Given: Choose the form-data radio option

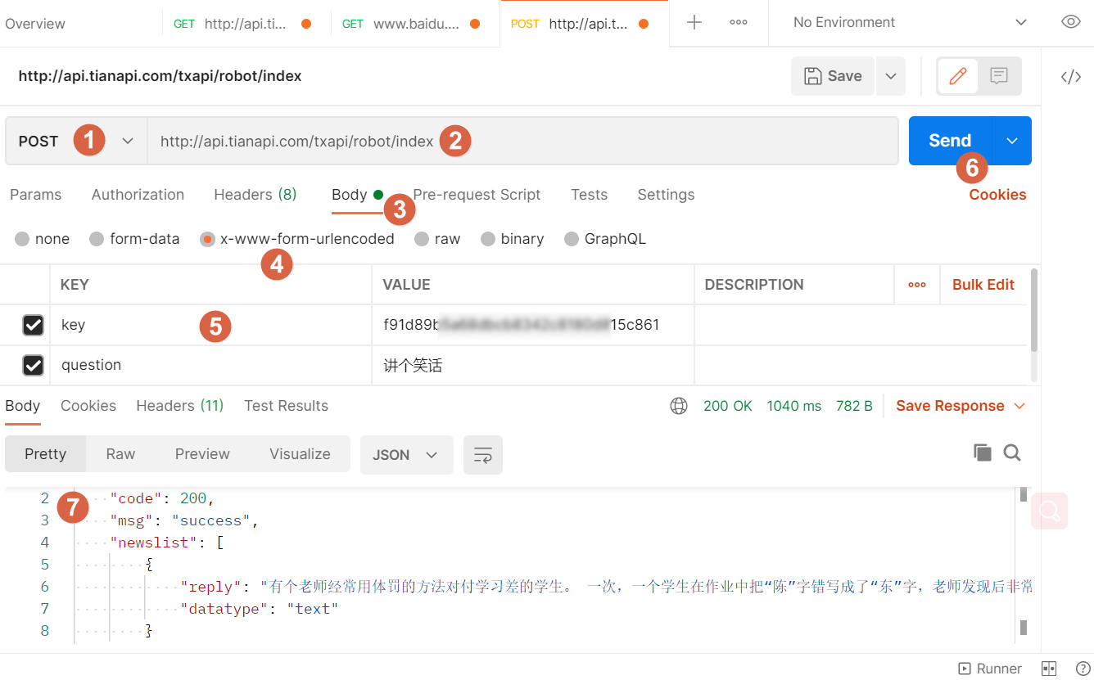Looking at the screenshot, I should coord(97,239).
